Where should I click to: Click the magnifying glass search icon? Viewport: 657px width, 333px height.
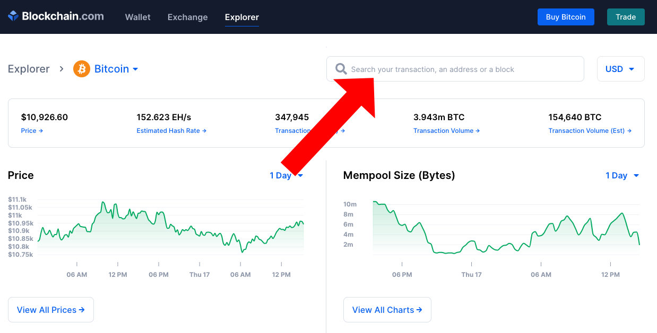pyautogui.click(x=341, y=69)
